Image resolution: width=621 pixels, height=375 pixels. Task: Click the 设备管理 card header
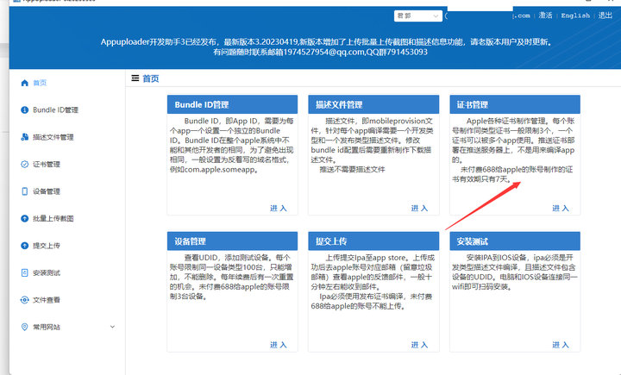[x=232, y=241]
